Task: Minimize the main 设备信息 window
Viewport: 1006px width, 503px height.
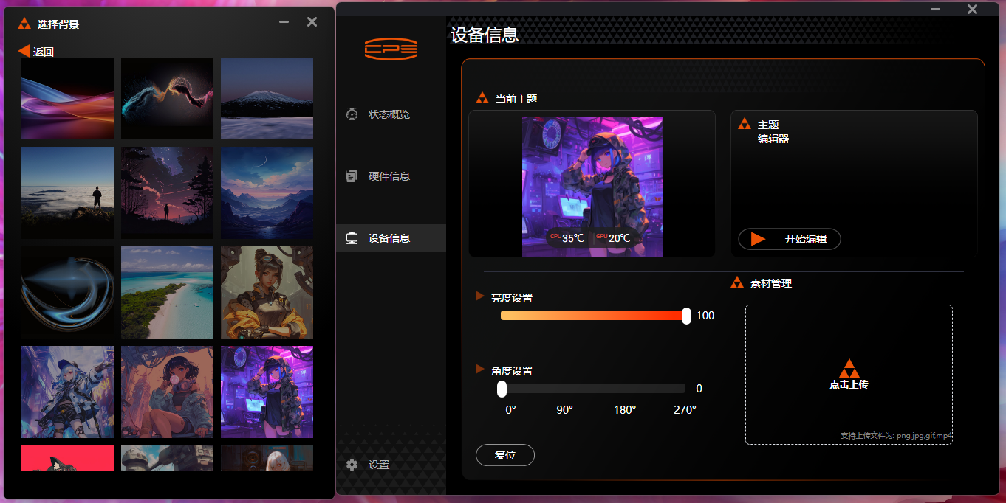Action: (936, 9)
